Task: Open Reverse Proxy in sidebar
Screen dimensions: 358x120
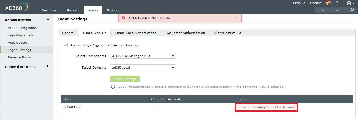Action: [19, 57]
